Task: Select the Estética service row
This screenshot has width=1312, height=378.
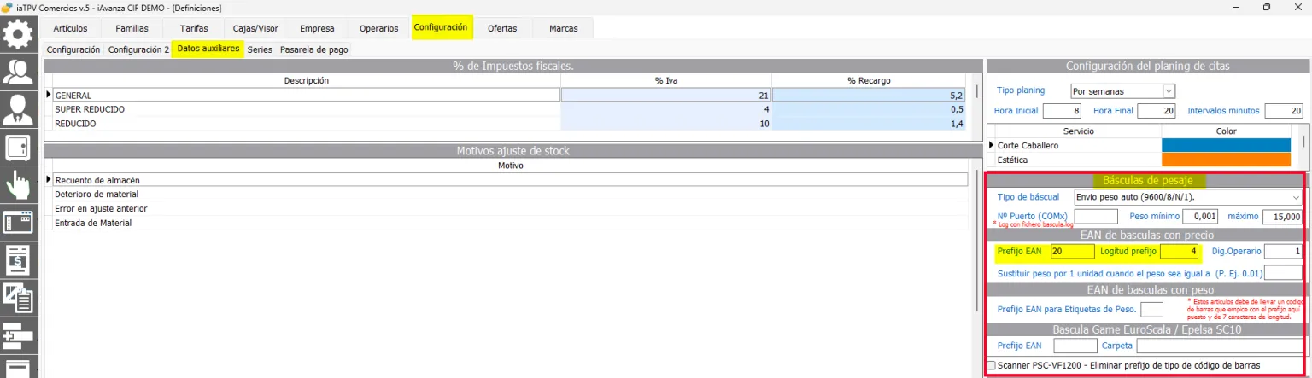Action: (1079, 160)
